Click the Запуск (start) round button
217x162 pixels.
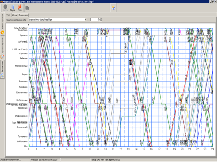coord(5,8)
